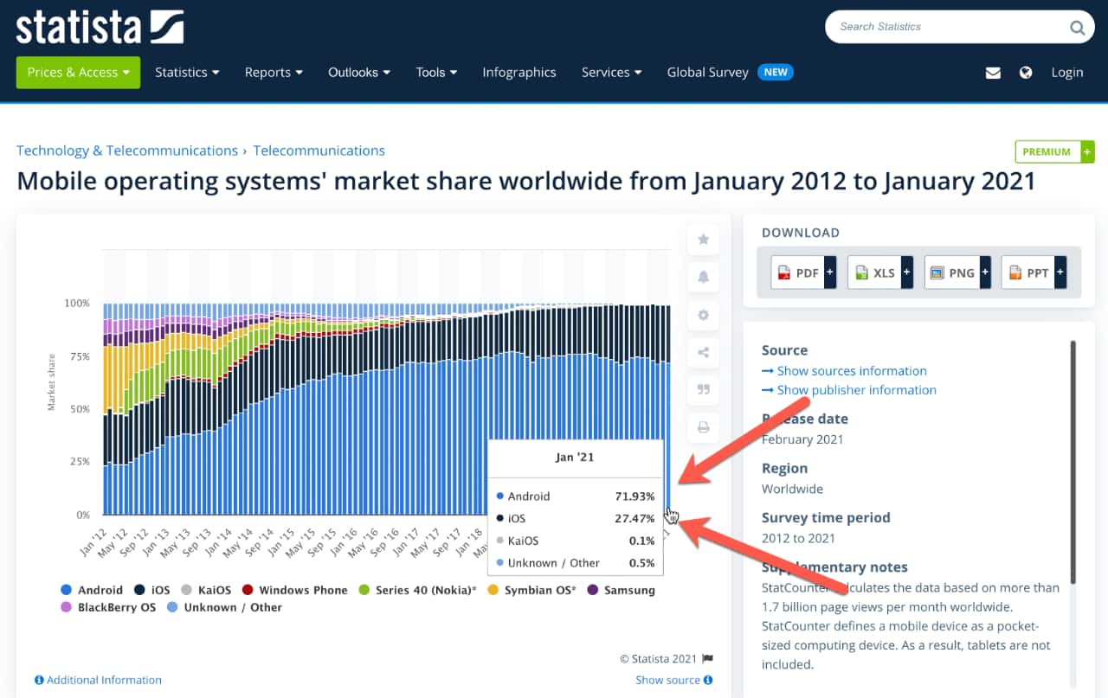Click the bell notification icon beside chart

703,277
